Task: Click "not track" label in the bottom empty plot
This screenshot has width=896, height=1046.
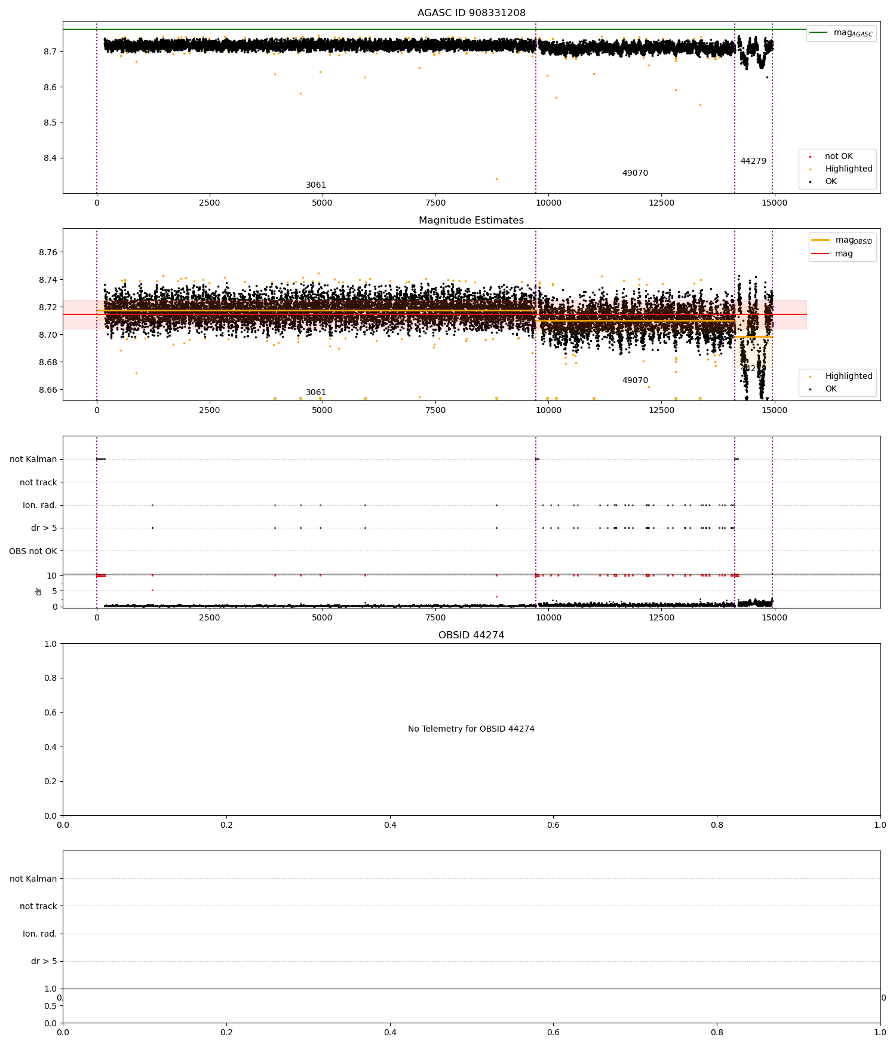Action: [x=38, y=907]
